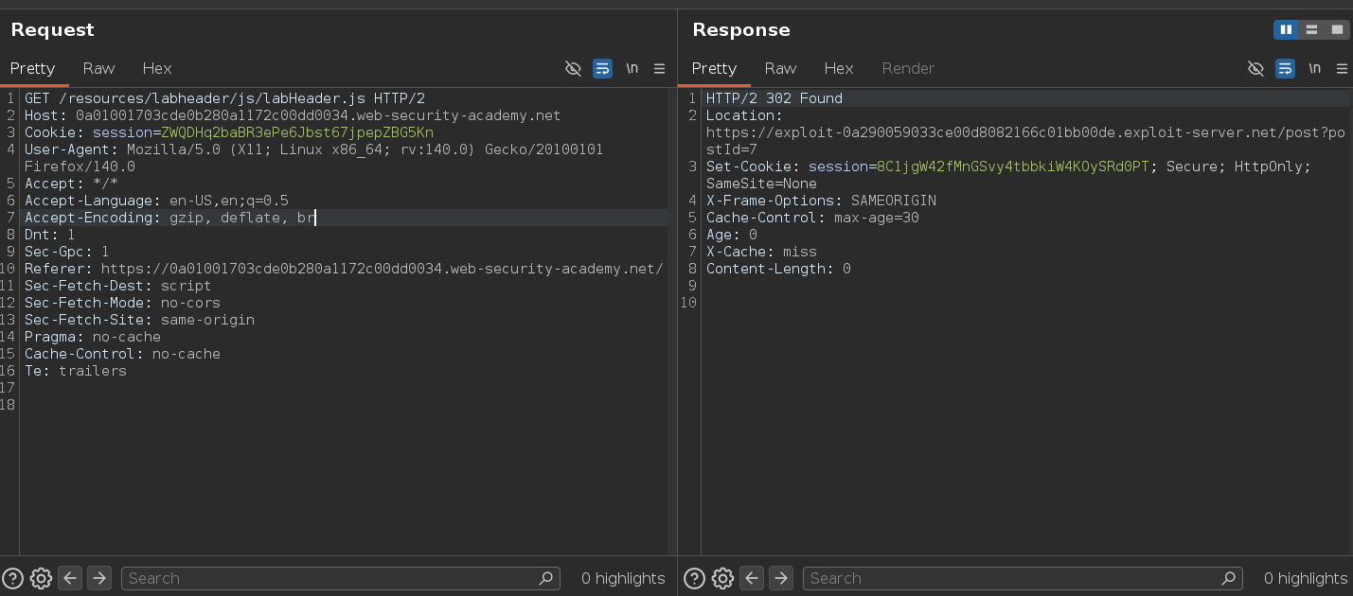The height and width of the screenshot is (596, 1353).
Task: Click the Request search magnifier icon
Action: click(545, 578)
